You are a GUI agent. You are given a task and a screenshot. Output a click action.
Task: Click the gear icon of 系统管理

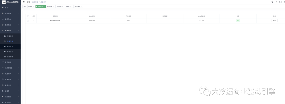click(3, 13)
